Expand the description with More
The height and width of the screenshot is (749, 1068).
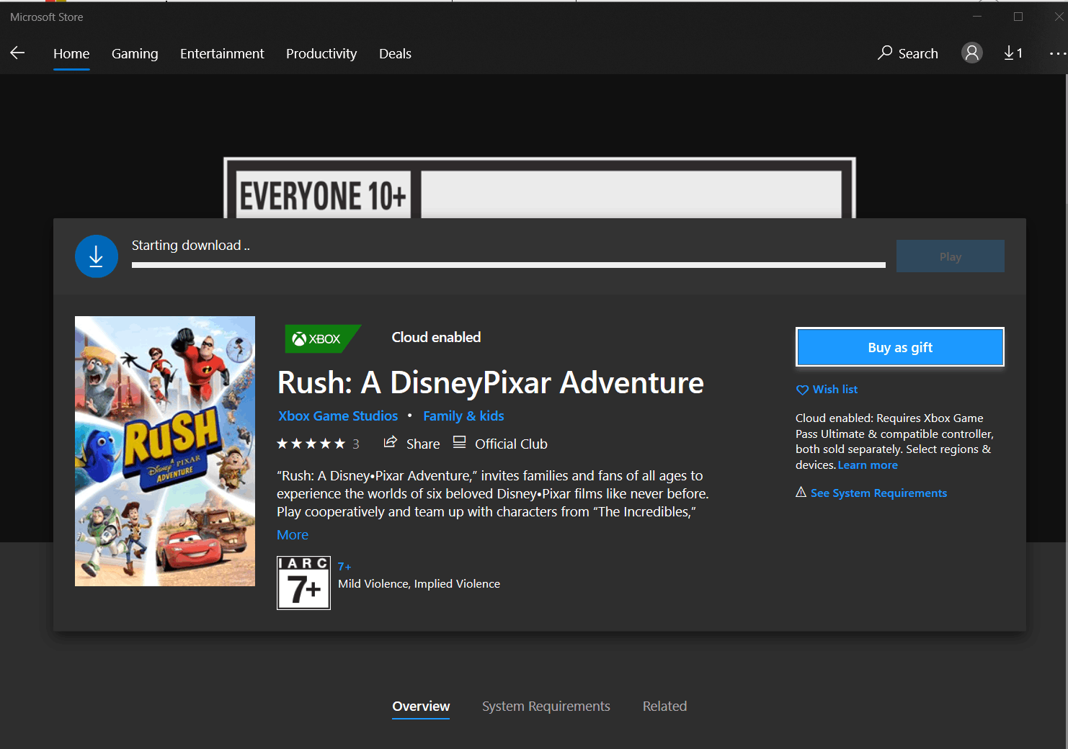click(x=293, y=535)
